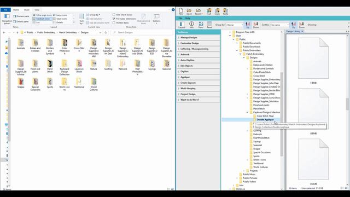Click in the Search Designs field
350x197 pixels.
click(x=142, y=32)
